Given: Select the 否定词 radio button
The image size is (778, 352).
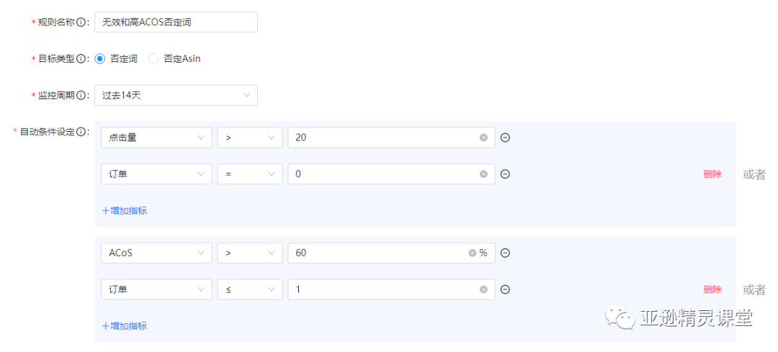Looking at the screenshot, I should click(99, 59).
